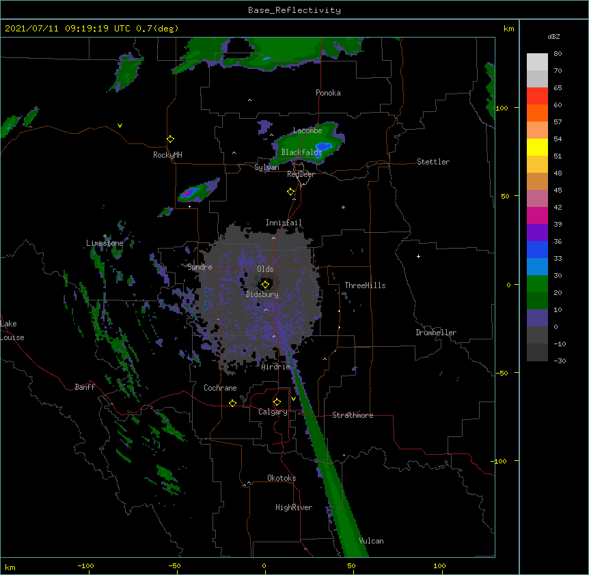Screen dimensions: 589x575
Task: Click the Base_Reflectivity title text
Action: pyautogui.click(x=294, y=10)
